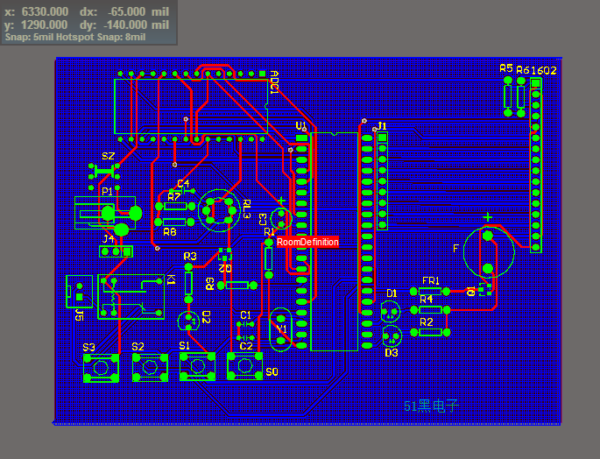The width and height of the screenshot is (600, 459).
Task: Click the Q1 transistor designator
Action: (x=471, y=291)
